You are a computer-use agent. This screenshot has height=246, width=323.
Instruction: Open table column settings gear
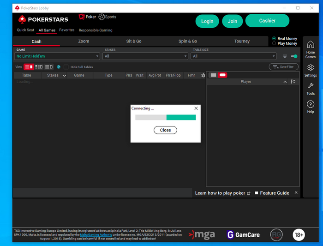tap(203, 75)
